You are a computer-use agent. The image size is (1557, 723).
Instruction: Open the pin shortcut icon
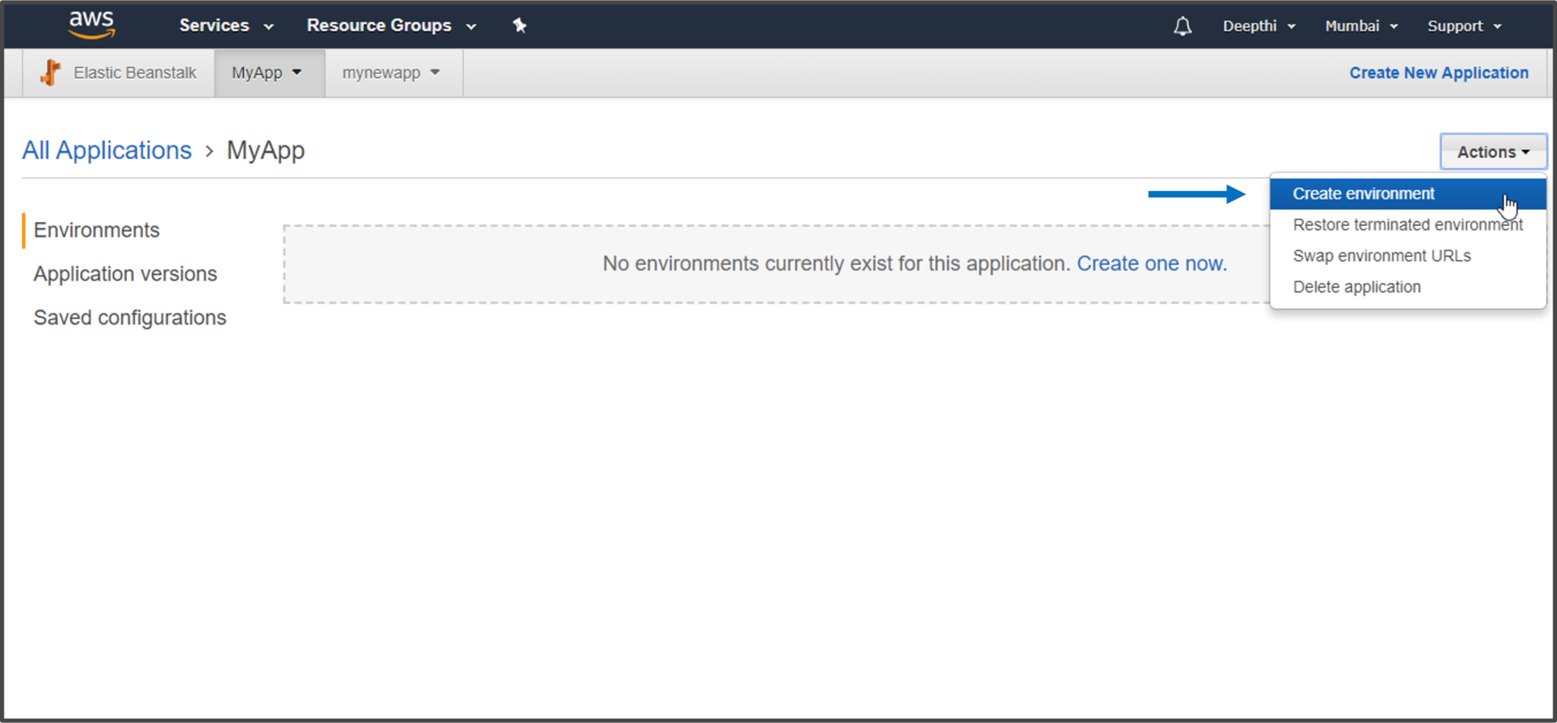[x=519, y=26]
